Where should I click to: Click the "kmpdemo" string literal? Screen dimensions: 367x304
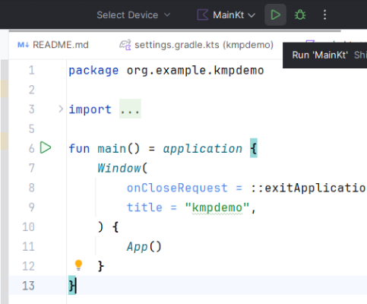click(x=217, y=207)
